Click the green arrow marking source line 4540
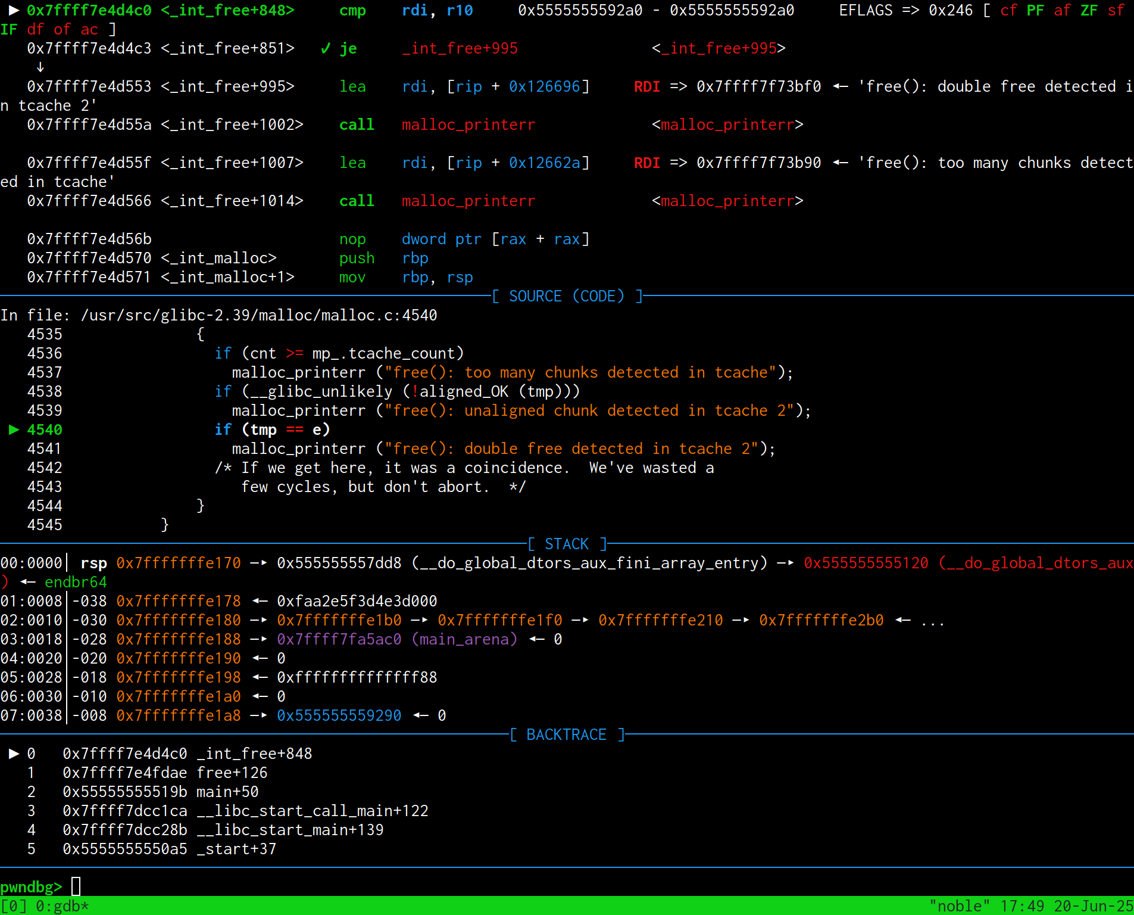 (14, 430)
